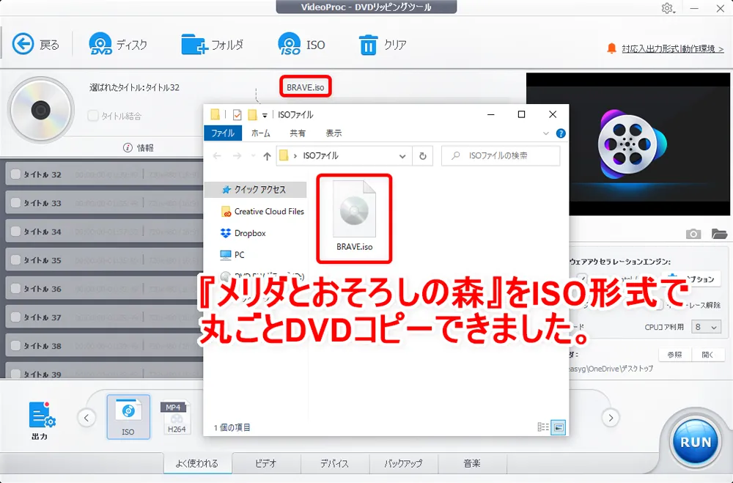Enable タイトル結合 checkbox
The width and height of the screenshot is (733, 483).
[93, 116]
